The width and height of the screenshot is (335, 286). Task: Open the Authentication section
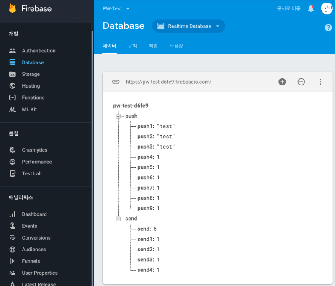click(x=39, y=50)
